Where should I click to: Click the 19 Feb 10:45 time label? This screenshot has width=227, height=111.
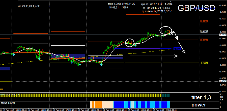[x=146, y=110]
